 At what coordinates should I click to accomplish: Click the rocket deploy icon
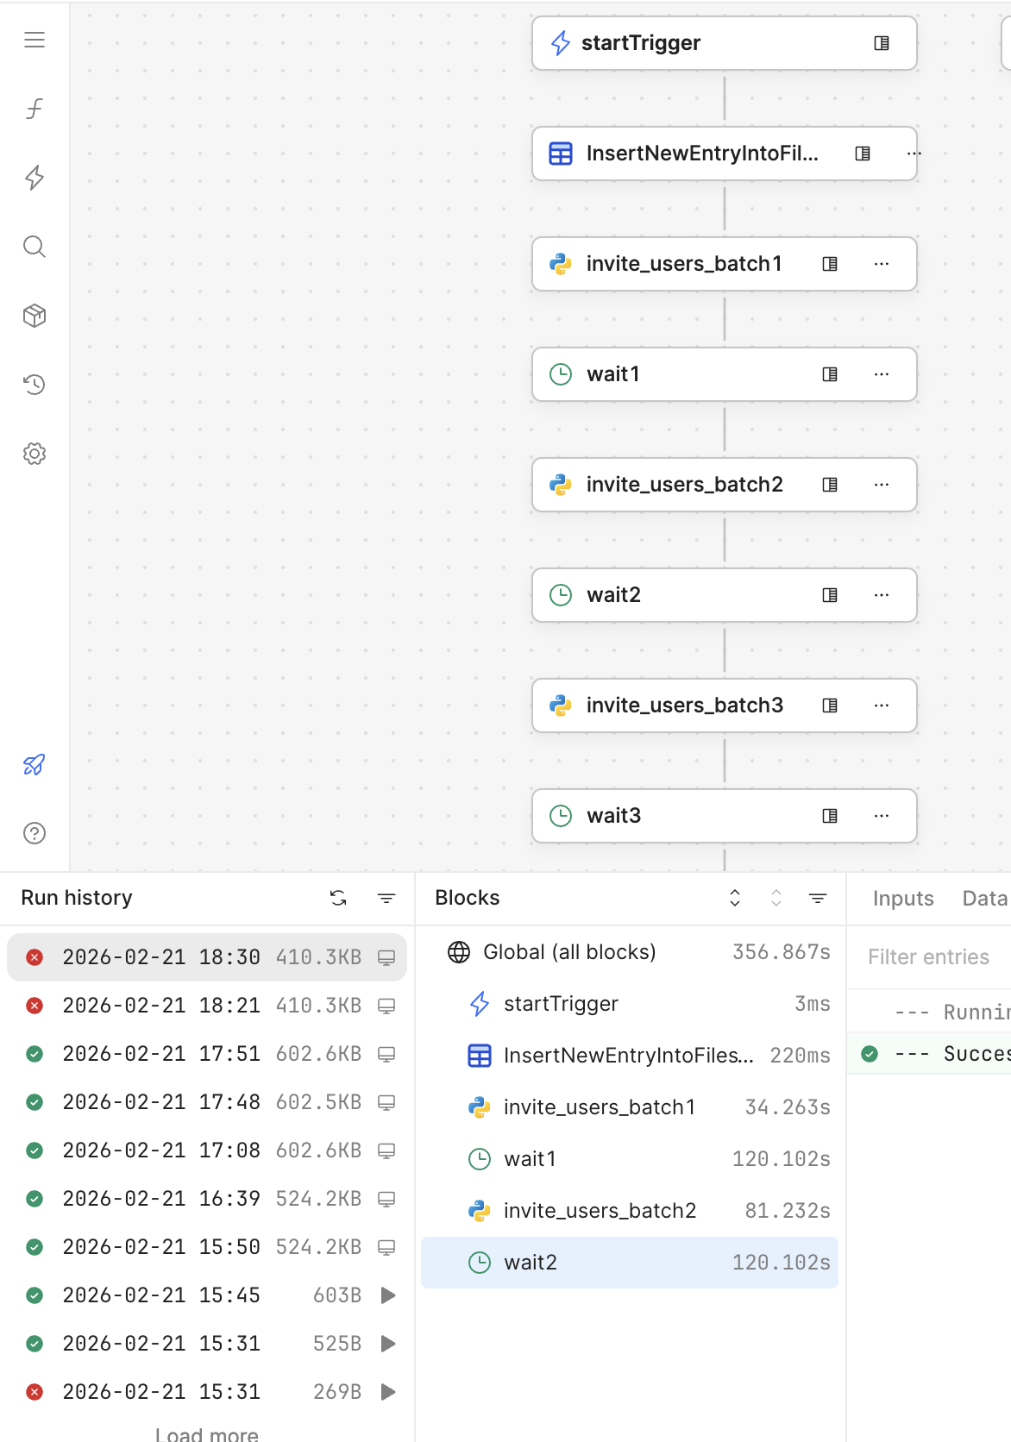[35, 764]
